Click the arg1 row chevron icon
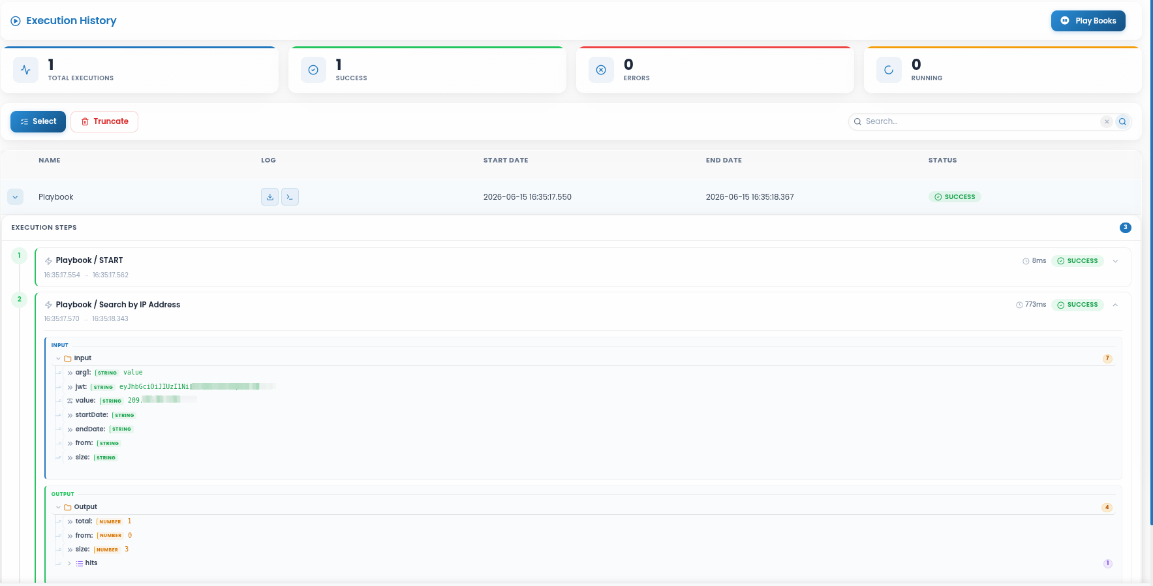1153x586 pixels. pos(70,373)
